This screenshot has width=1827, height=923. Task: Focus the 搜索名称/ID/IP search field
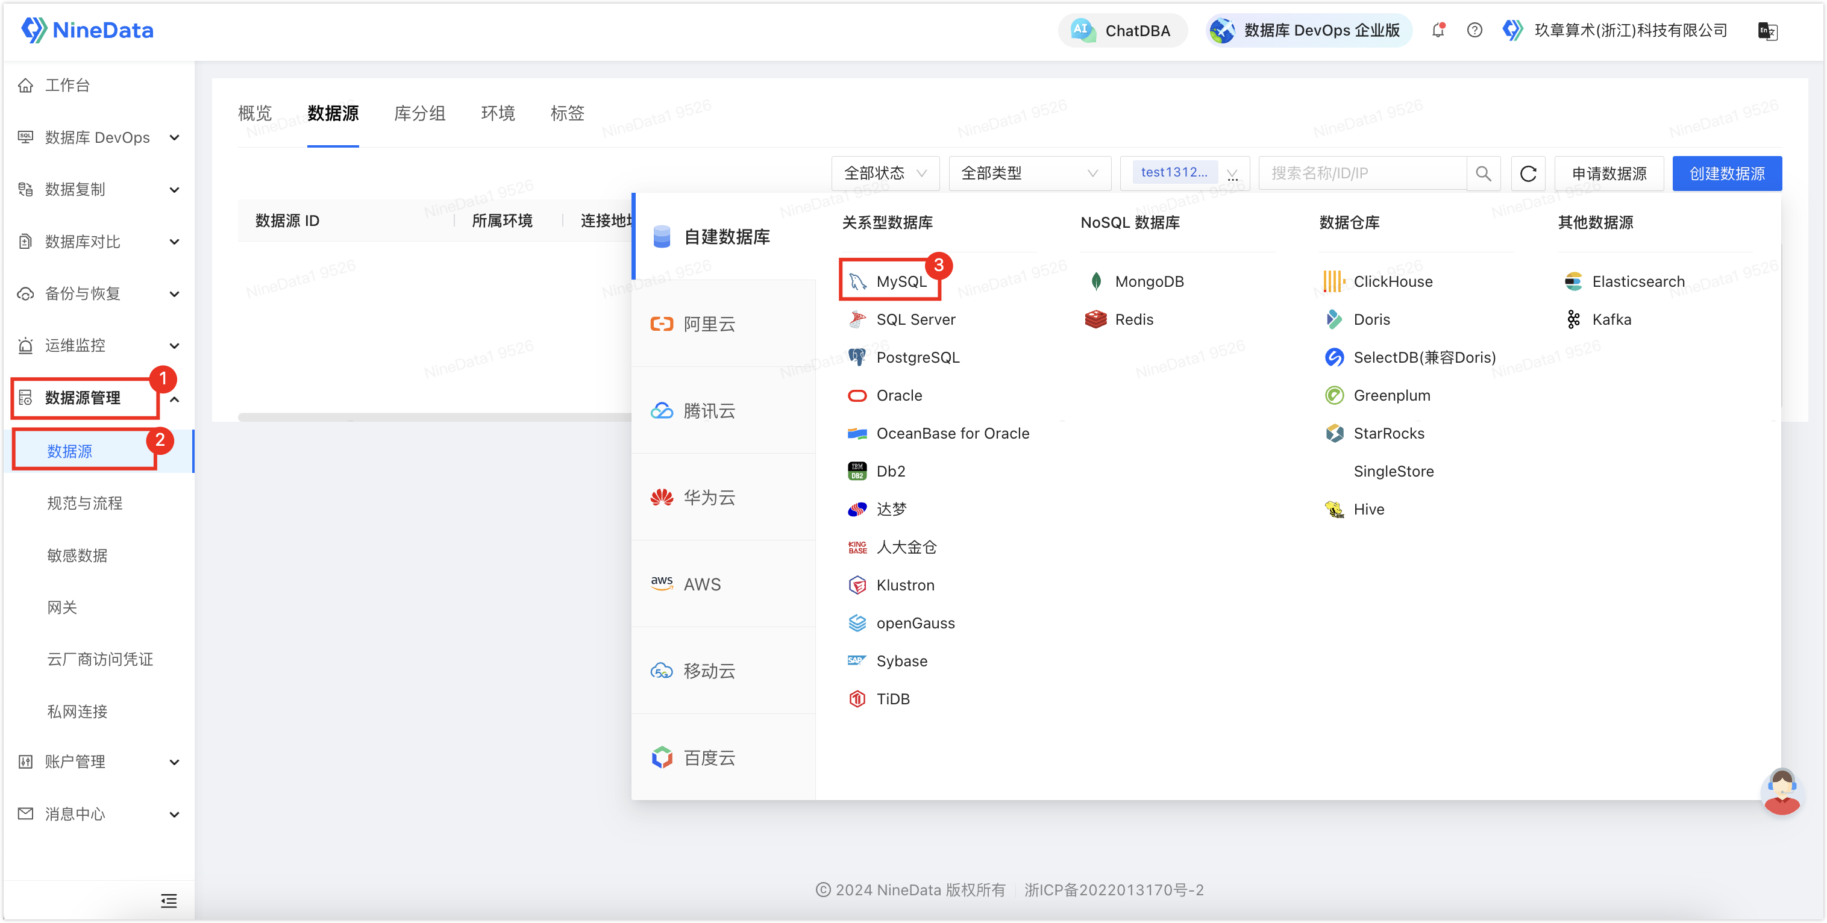(x=1362, y=173)
